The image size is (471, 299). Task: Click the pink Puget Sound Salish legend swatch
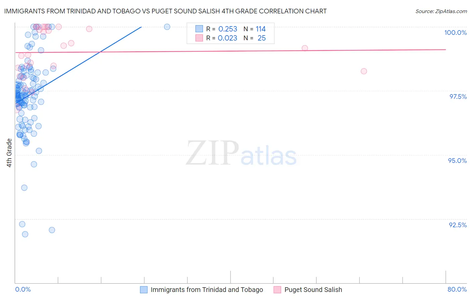(277, 290)
